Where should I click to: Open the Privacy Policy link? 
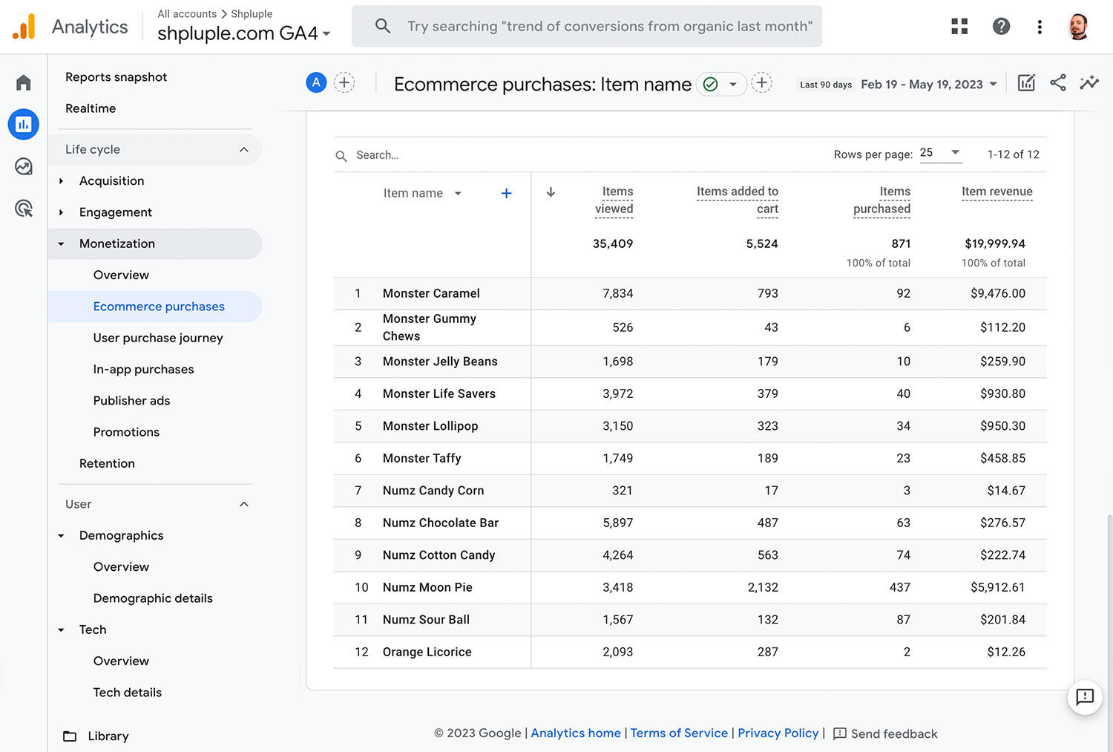[x=778, y=733]
